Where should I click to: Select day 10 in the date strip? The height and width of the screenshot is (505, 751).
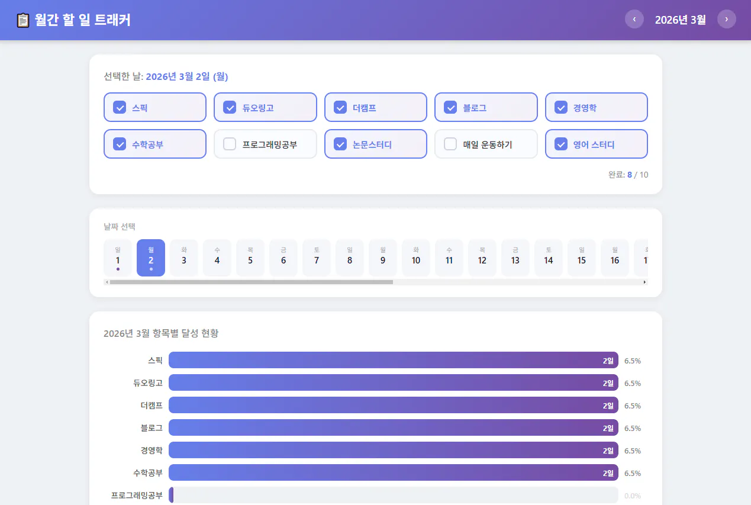click(416, 258)
